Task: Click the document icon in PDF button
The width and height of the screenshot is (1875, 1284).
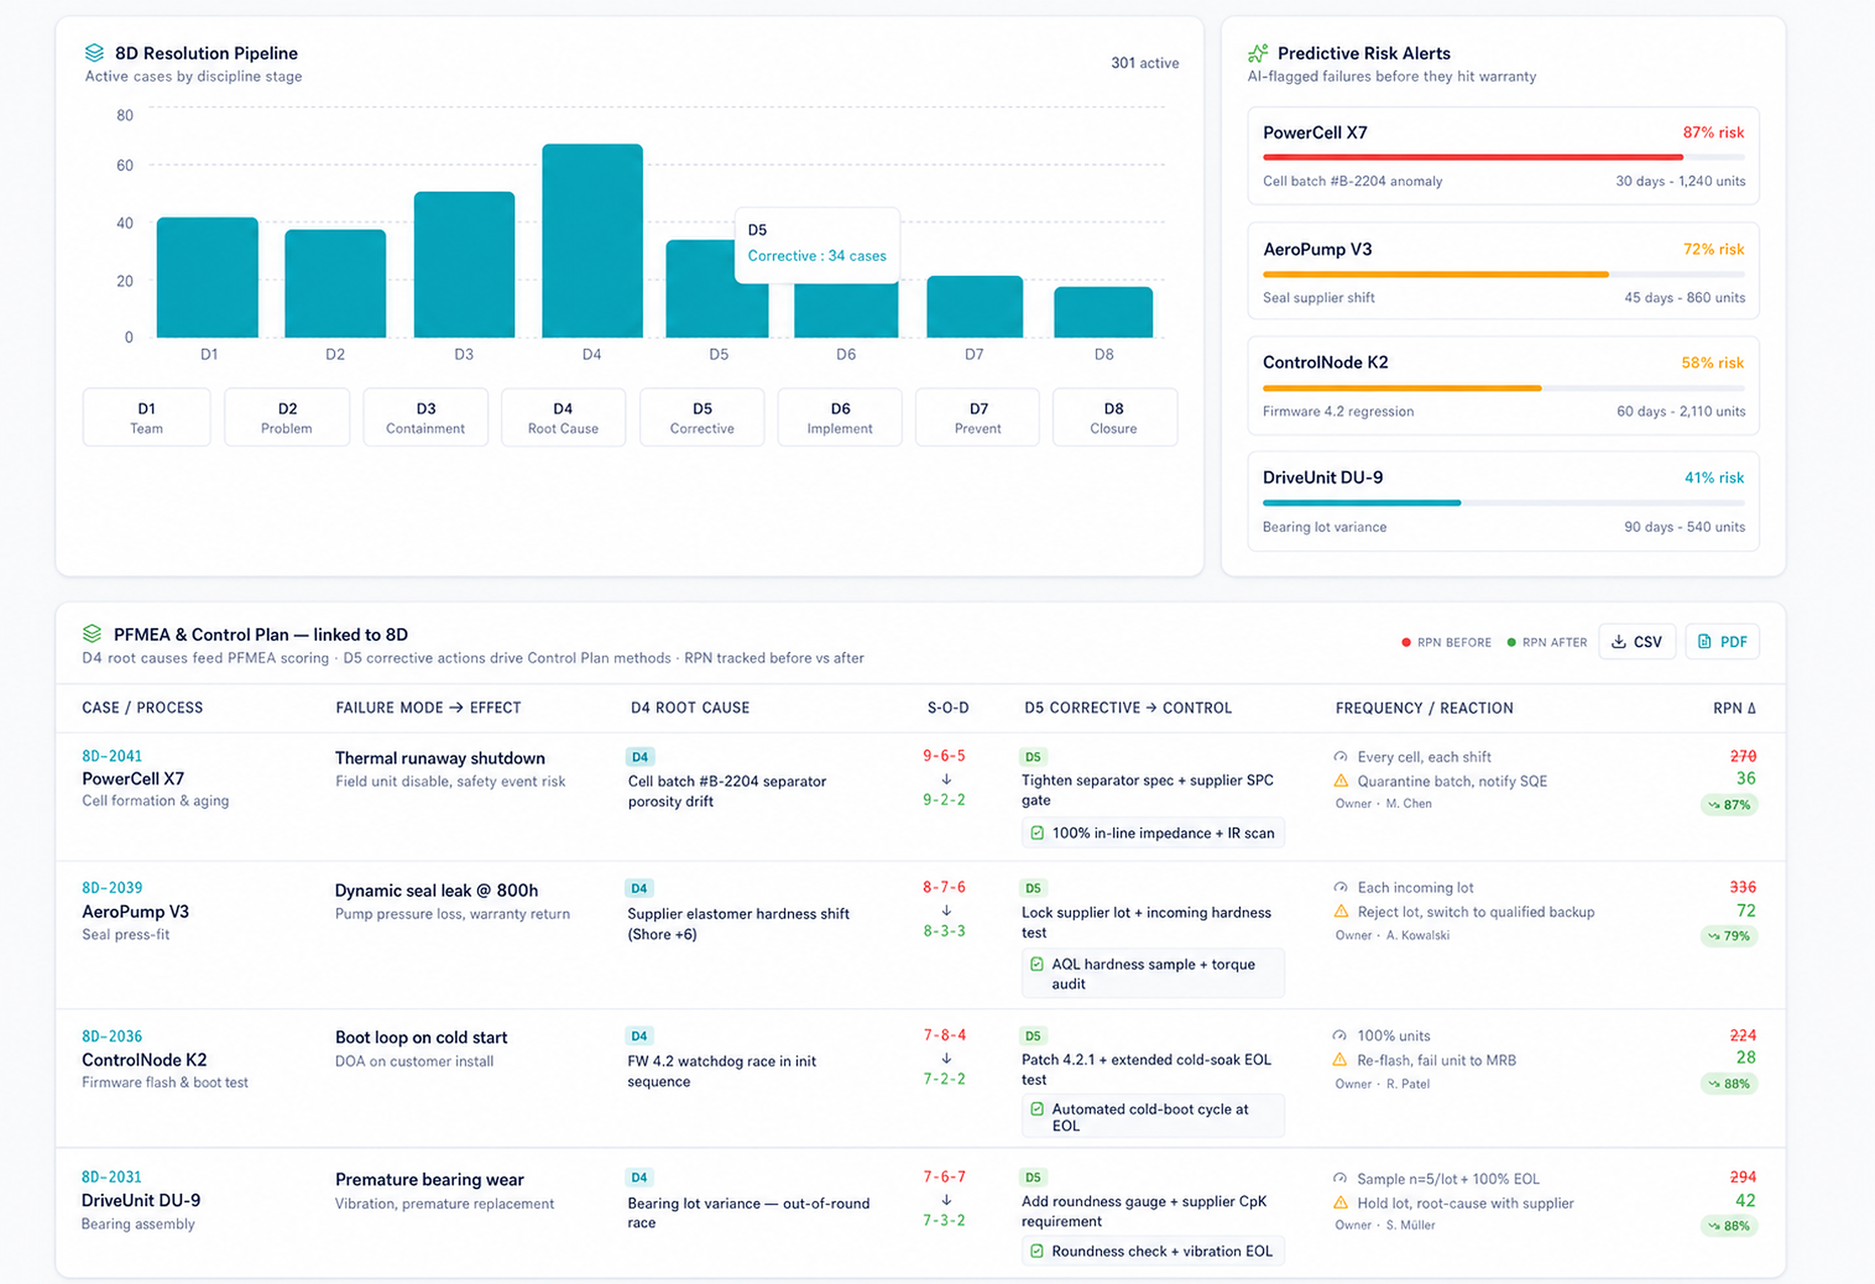Action: [x=1705, y=641]
